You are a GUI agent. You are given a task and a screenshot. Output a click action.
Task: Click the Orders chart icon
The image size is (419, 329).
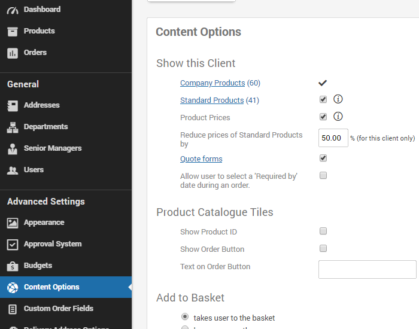tap(13, 53)
